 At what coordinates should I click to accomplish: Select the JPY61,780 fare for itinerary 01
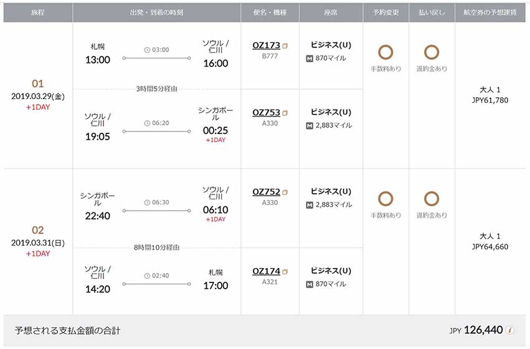coord(490,100)
